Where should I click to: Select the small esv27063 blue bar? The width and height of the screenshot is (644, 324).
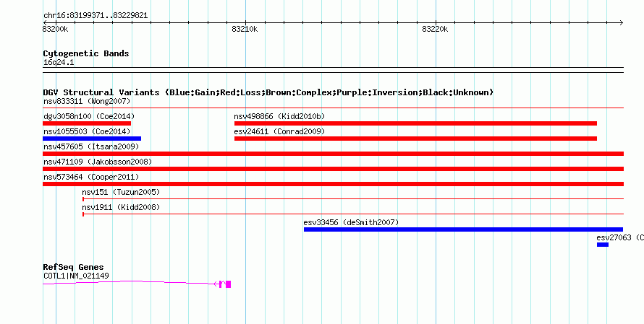point(603,245)
